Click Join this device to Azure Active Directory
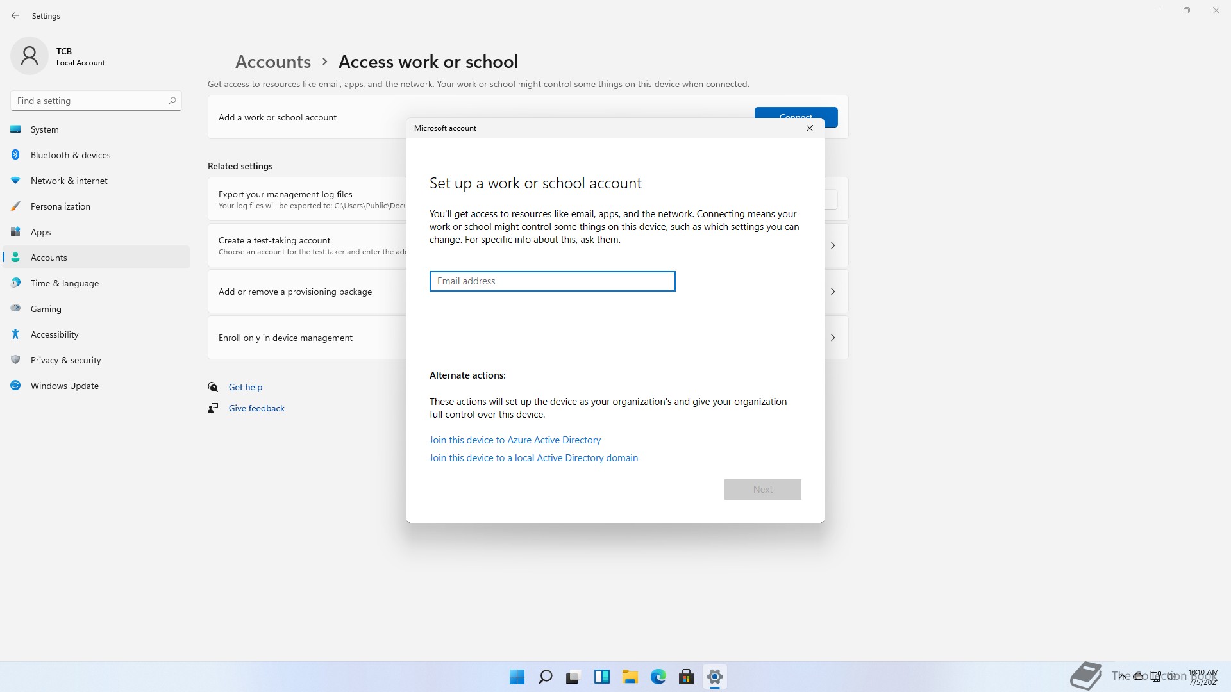 point(515,440)
